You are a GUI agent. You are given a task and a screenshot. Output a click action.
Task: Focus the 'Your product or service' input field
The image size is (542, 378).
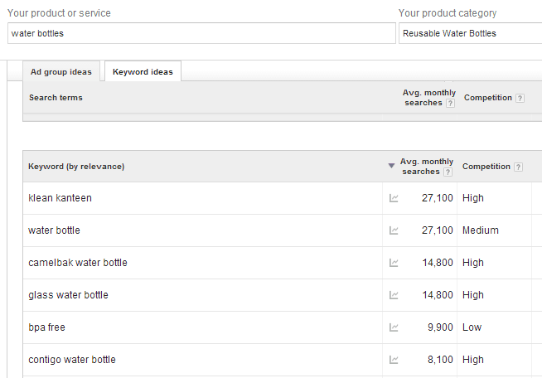pos(201,33)
